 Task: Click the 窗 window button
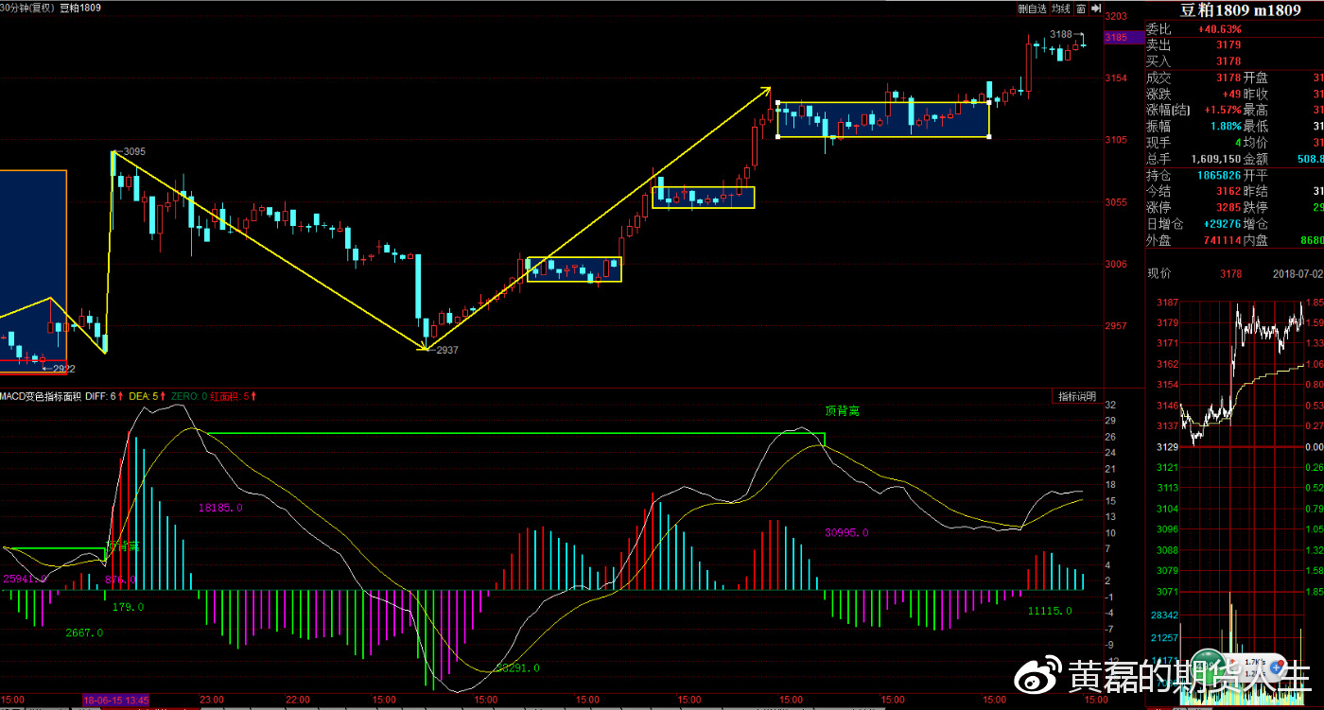click(1081, 9)
